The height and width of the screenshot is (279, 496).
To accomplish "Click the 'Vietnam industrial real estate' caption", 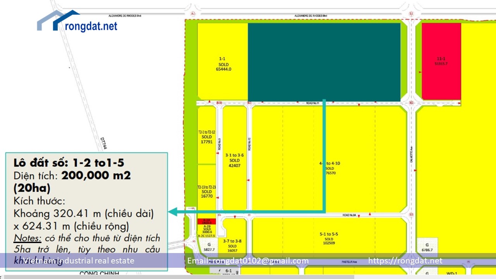I will [79, 261].
